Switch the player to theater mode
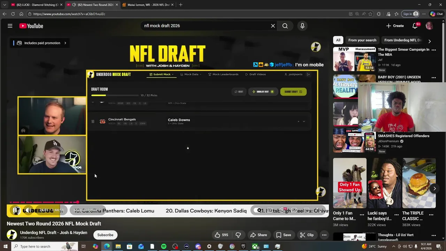This screenshot has height=251, width=446. 294,210
